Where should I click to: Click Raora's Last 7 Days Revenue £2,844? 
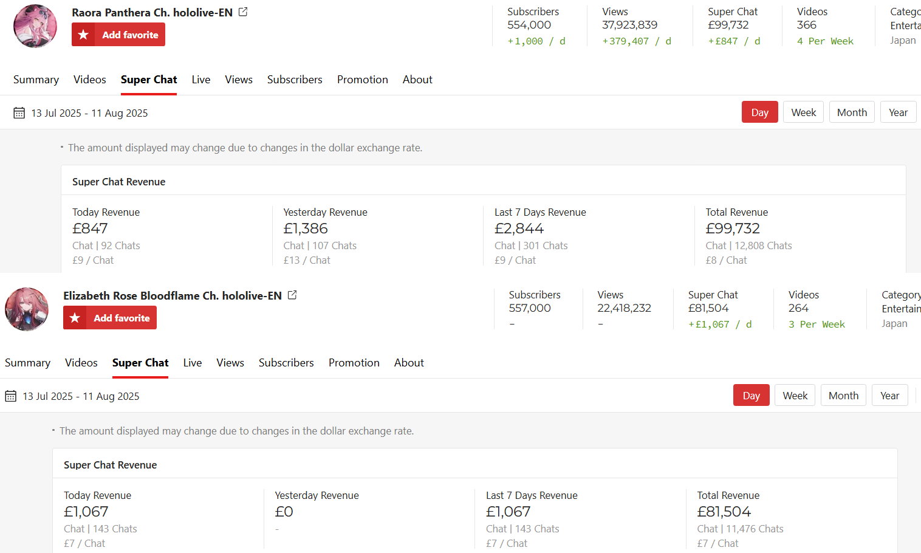(519, 228)
